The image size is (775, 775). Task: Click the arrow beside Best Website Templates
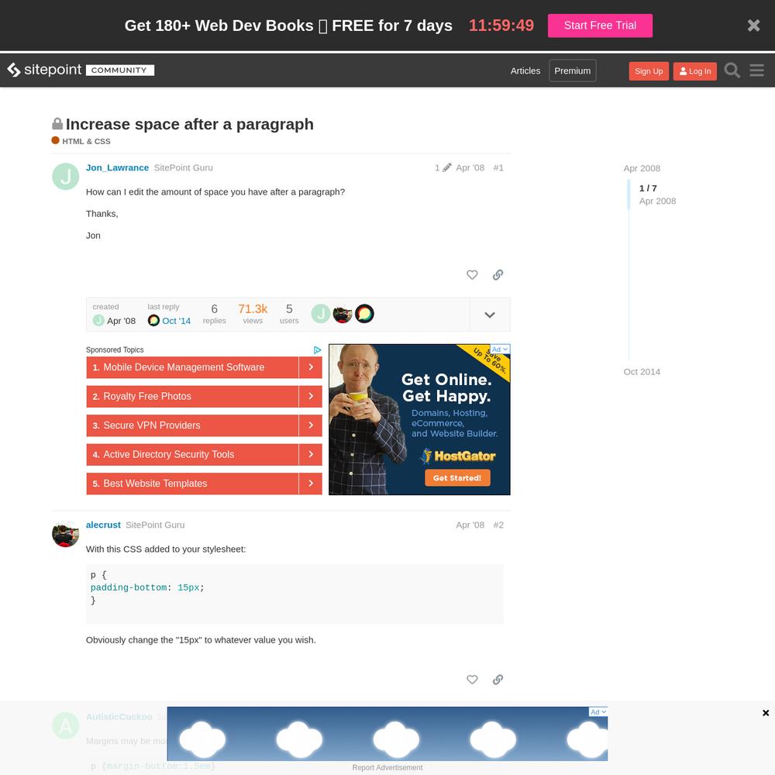[x=311, y=484]
